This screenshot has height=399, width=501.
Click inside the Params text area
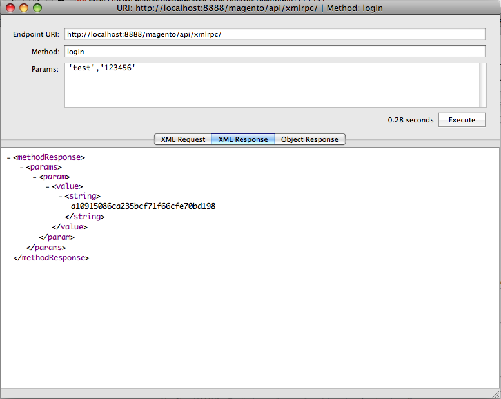click(272, 85)
